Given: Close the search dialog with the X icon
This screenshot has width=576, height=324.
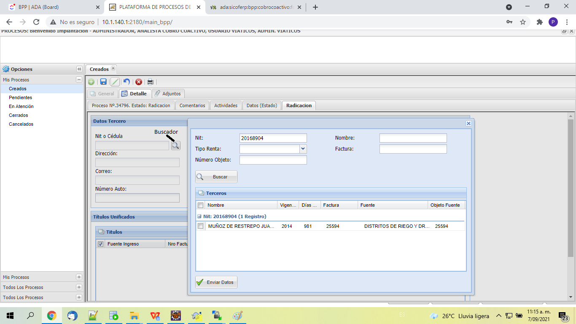Looking at the screenshot, I should pyautogui.click(x=468, y=123).
